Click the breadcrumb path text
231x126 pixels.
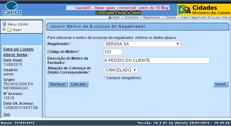tap(171, 17)
